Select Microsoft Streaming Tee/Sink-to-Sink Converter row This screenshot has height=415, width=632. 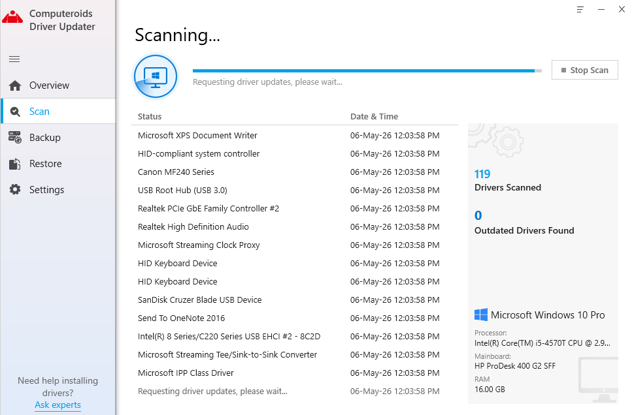(x=295, y=354)
